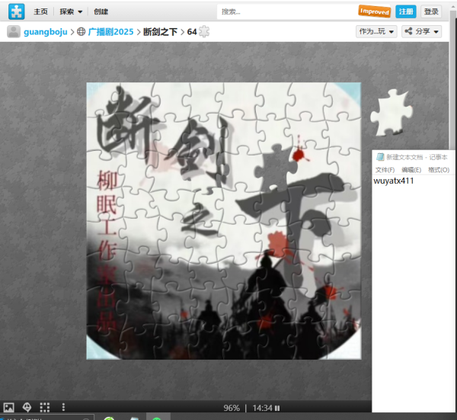Click the puzzle-piece icon beside 64

204,31
